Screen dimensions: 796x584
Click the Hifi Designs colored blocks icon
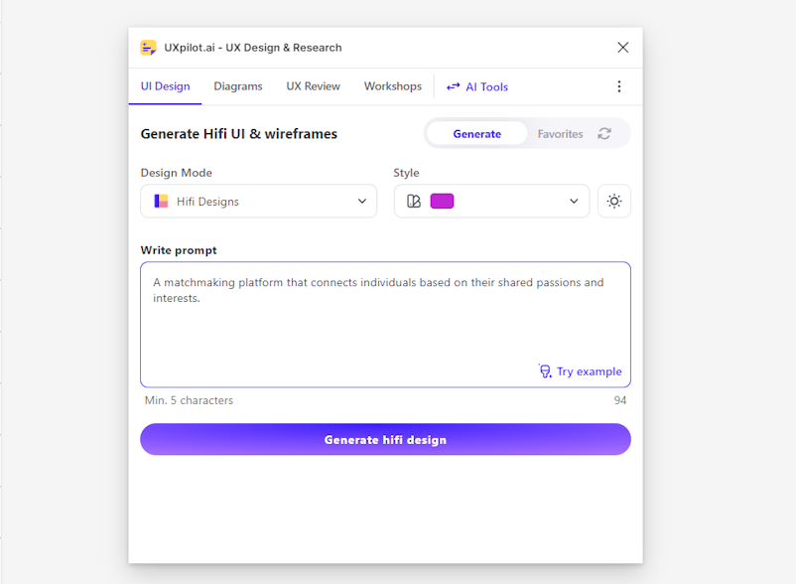(161, 201)
